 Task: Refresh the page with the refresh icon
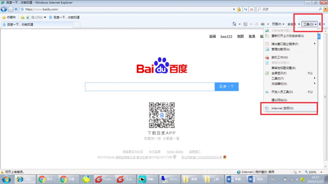coord(245,9)
